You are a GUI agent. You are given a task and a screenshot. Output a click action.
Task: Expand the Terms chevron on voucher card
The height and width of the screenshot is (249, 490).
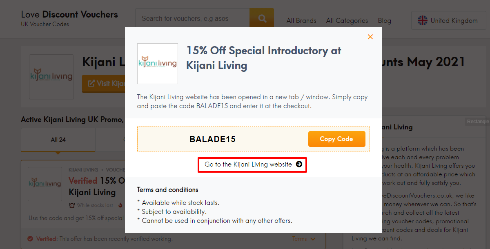(x=313, y=239)
